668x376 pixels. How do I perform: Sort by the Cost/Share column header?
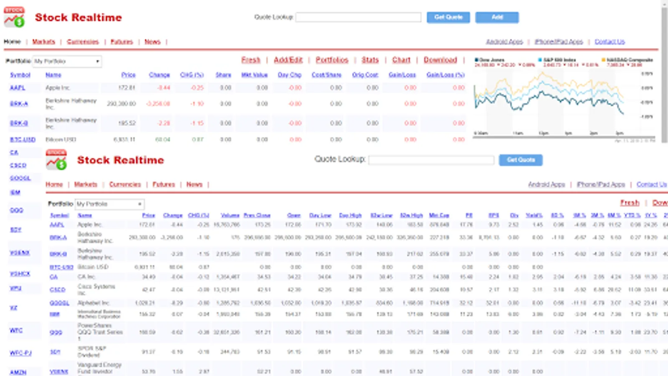coord(326,75)
